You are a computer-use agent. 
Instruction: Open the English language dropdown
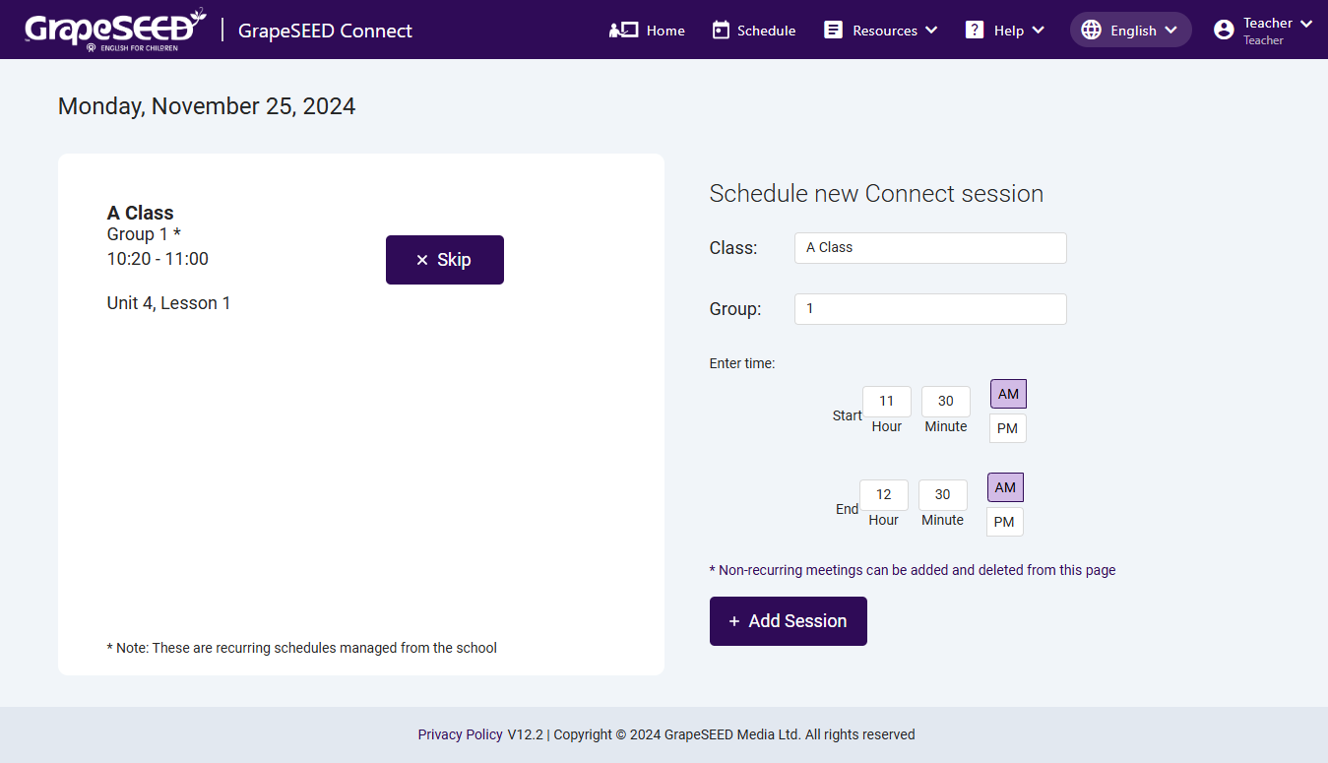tap(1131, 31)
